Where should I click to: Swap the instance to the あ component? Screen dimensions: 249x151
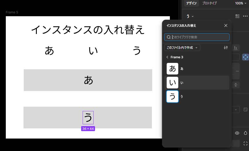pos(172,69)
